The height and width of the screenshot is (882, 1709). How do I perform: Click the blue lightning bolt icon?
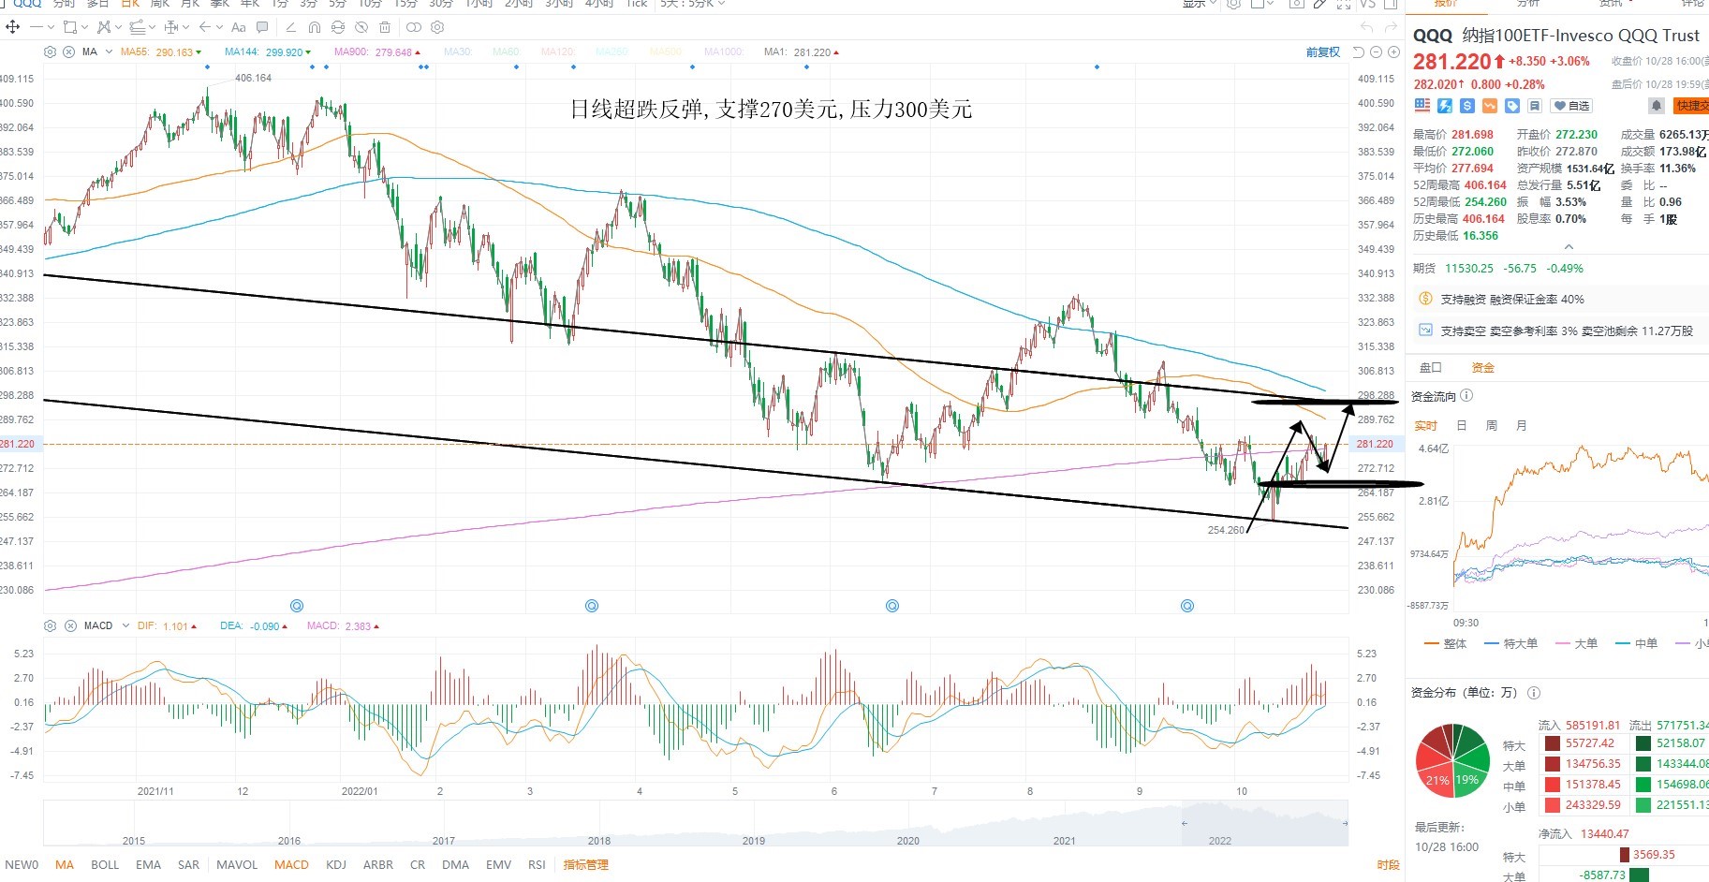tap(1445, 106)
